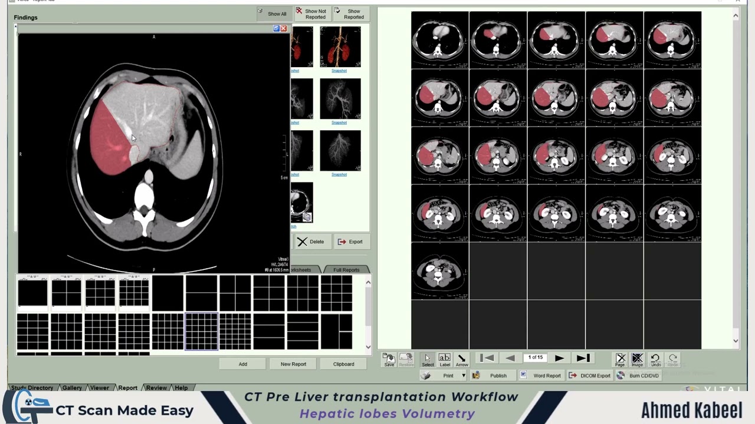Click the Add button

[243, 364]
